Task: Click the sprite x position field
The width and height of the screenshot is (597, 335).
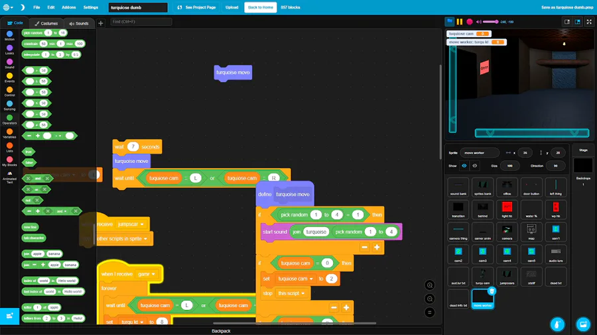Action: click(525, 153)
